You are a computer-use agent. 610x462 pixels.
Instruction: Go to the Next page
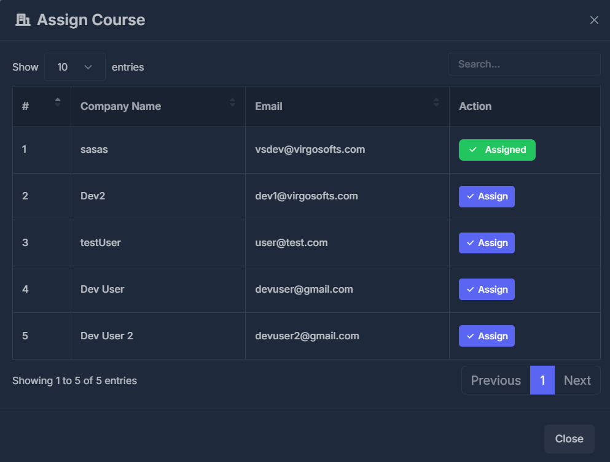577,380
